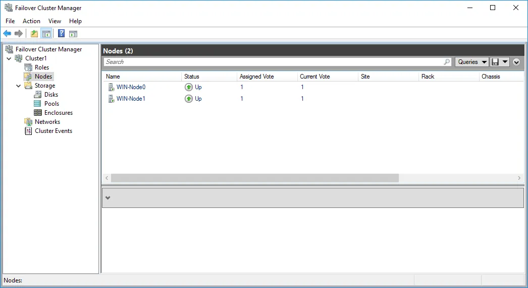The width and height of the screenshot is (528, 288).
Task: Select the Pools tree item
Action: [51, 104]
